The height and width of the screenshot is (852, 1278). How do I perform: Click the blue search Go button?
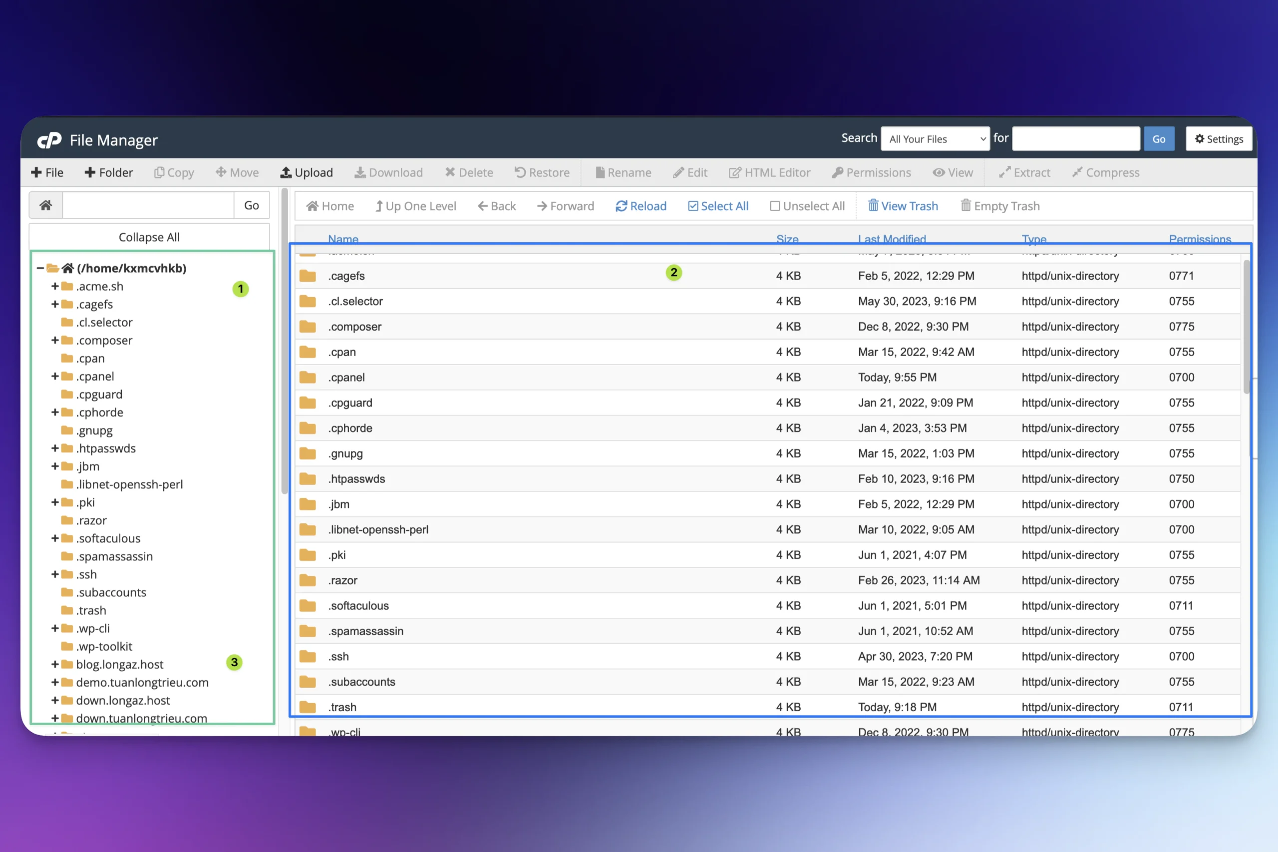tap(1158, 138)
